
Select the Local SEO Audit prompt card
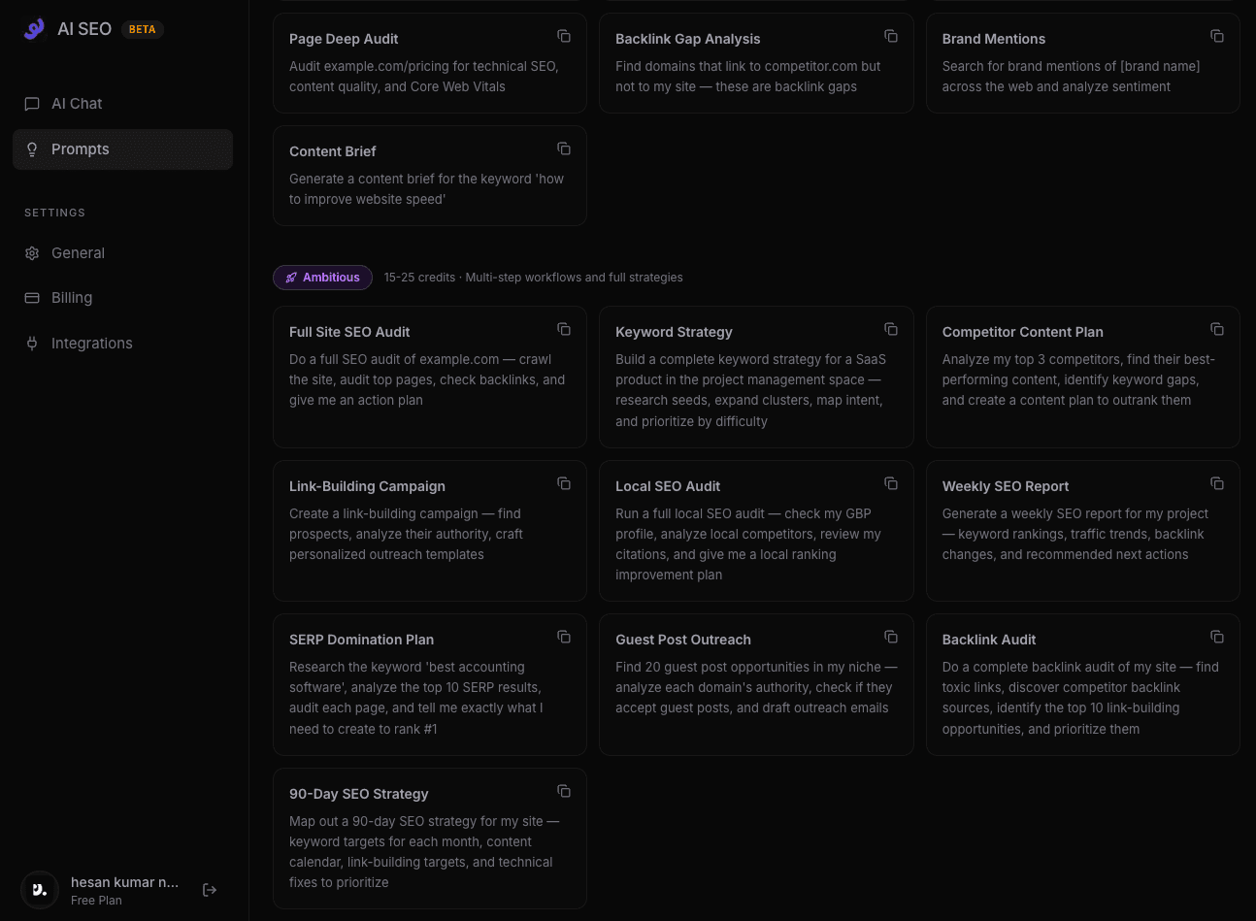click(x=756, y=530)
